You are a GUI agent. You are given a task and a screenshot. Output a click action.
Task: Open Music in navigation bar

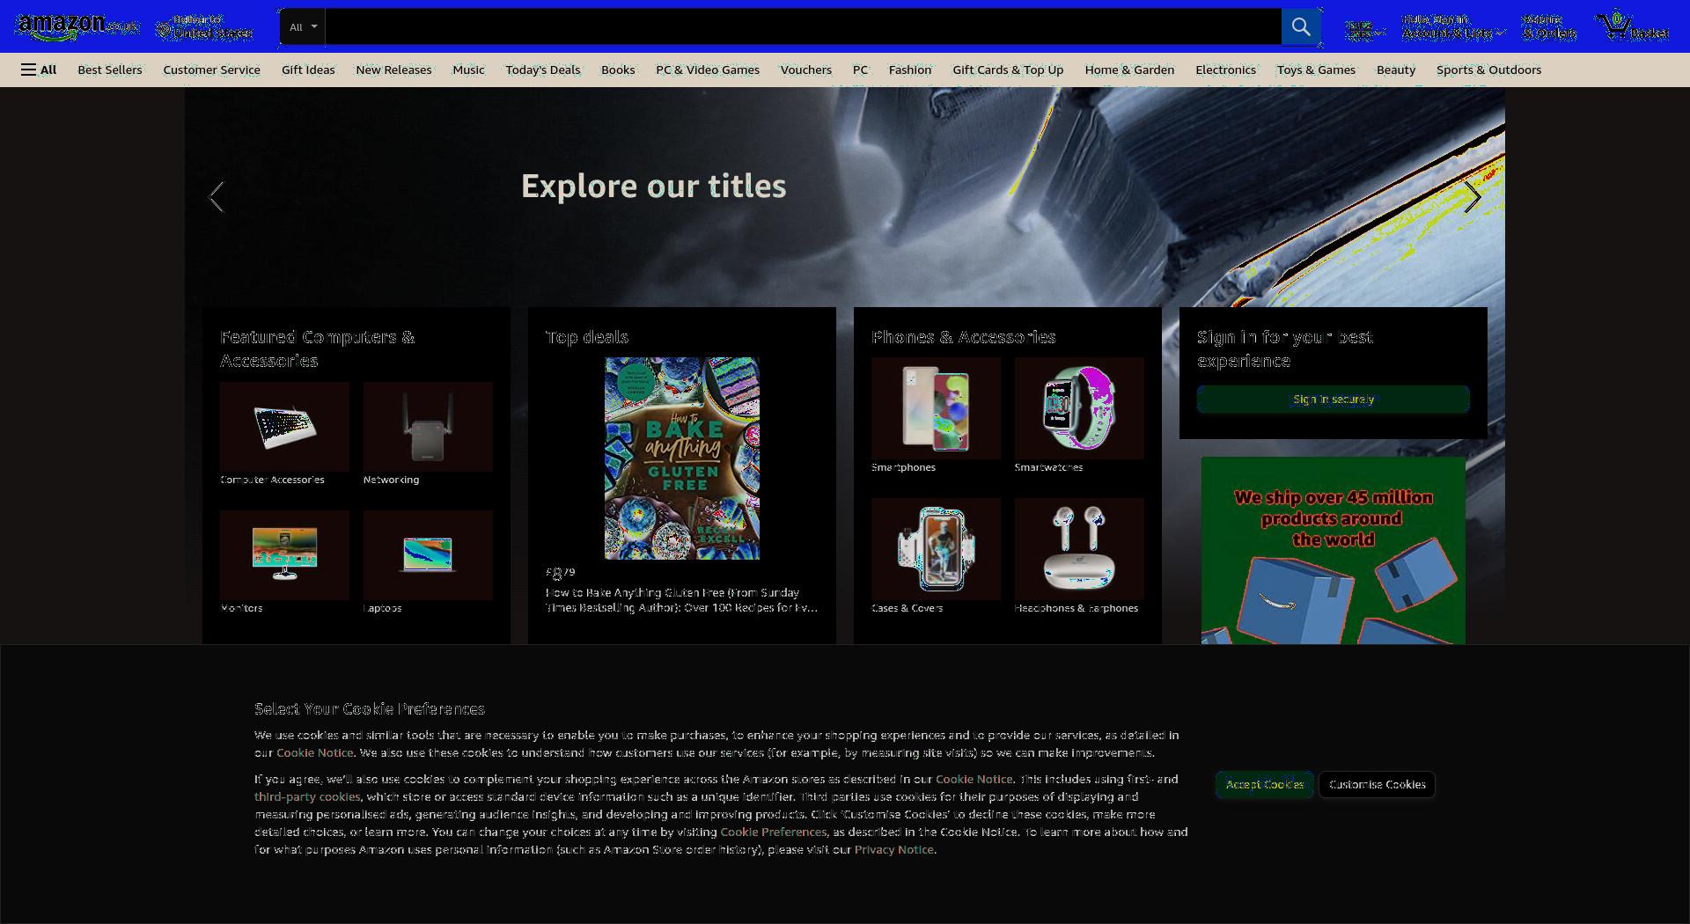coord(468,70)
